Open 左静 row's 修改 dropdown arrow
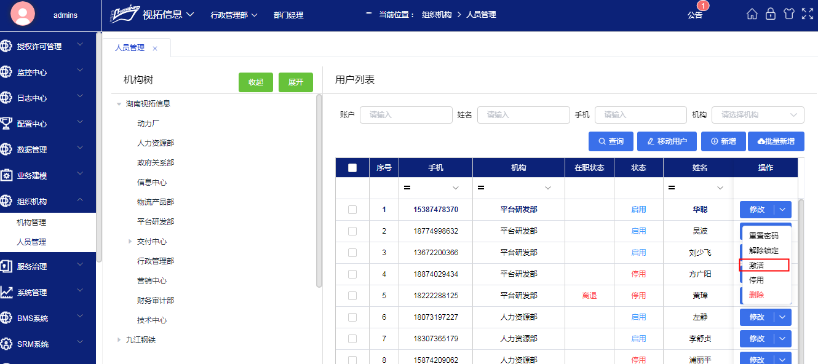 tap(782, 317)
